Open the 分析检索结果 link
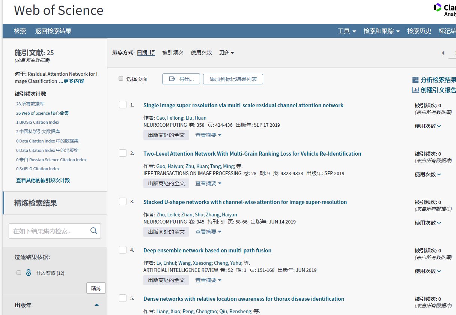456x315 pixels. [438, 80]
